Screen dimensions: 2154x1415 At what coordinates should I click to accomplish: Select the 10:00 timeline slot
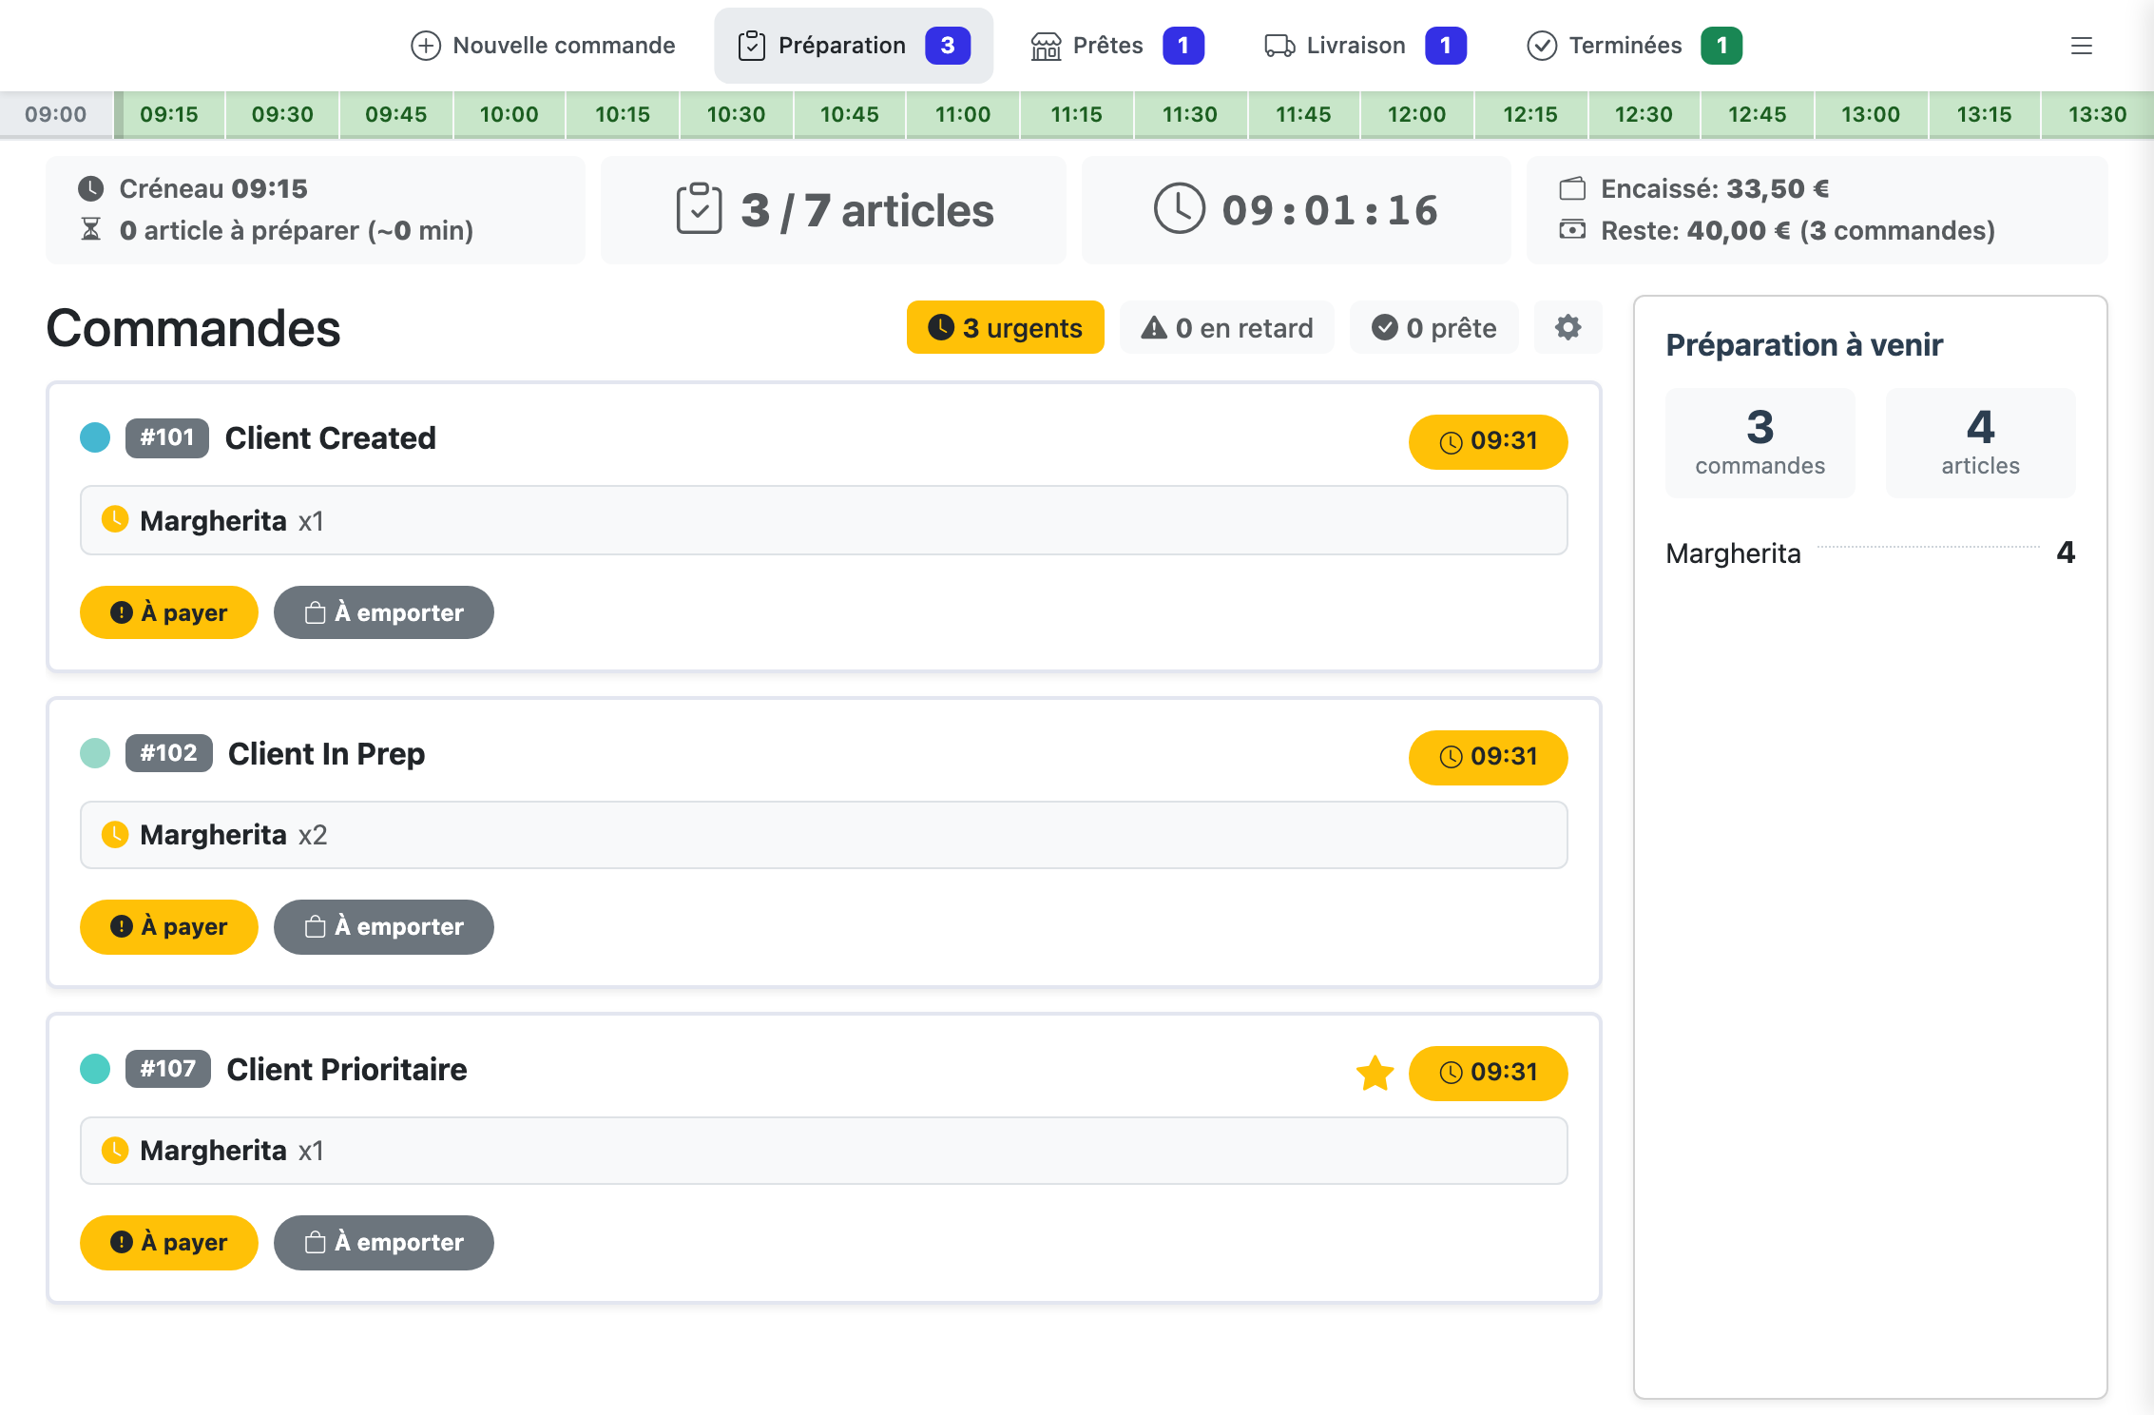(x=509, y=114)
